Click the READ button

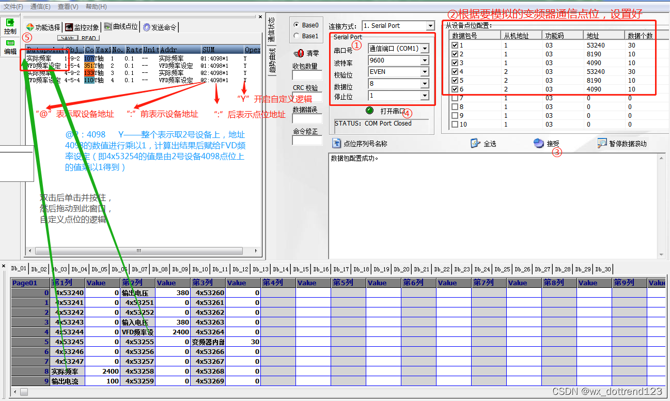89,38
